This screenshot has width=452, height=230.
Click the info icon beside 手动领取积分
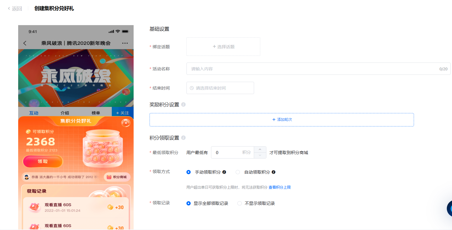coord(224,172)
